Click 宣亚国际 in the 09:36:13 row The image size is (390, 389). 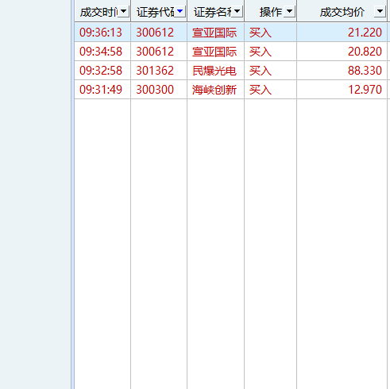pos(214,33)
